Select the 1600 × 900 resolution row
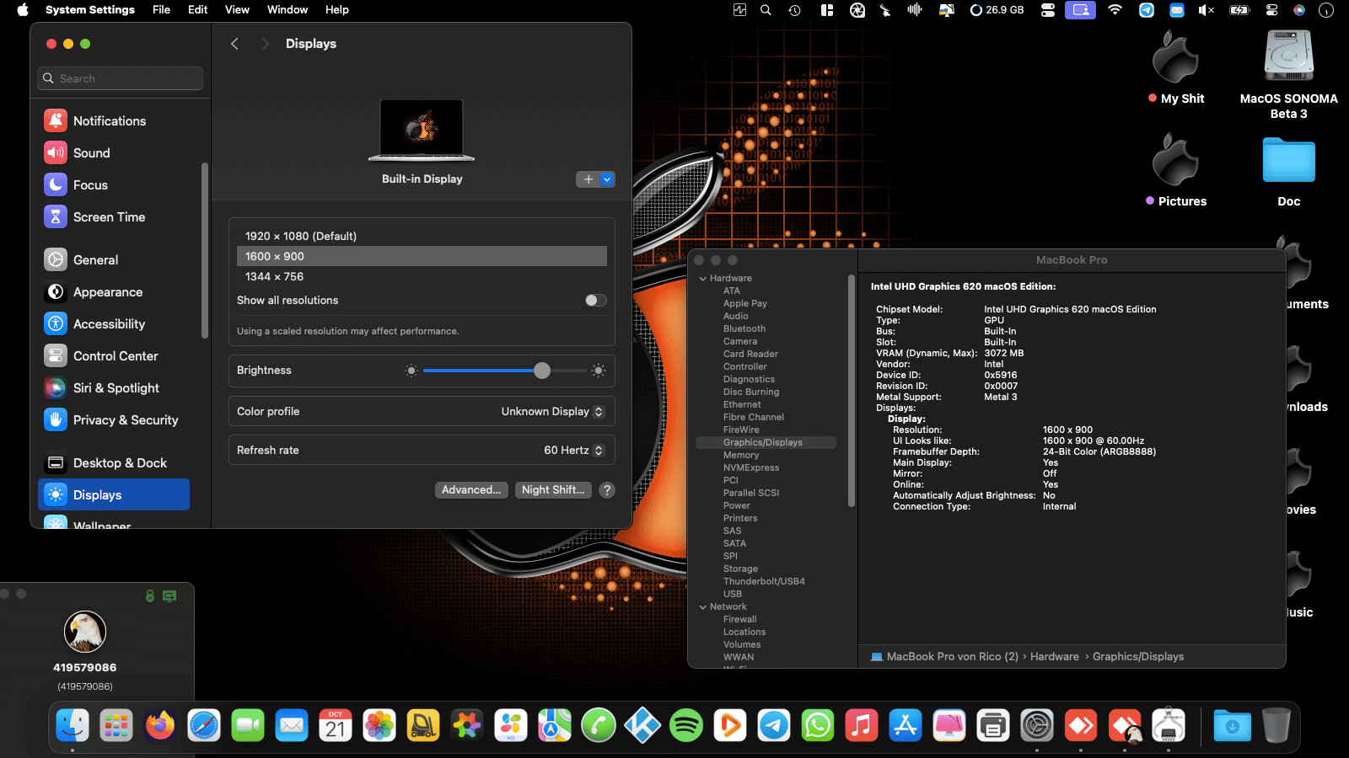The height and width of the screenshot is (758, 1349). point(422,257)
